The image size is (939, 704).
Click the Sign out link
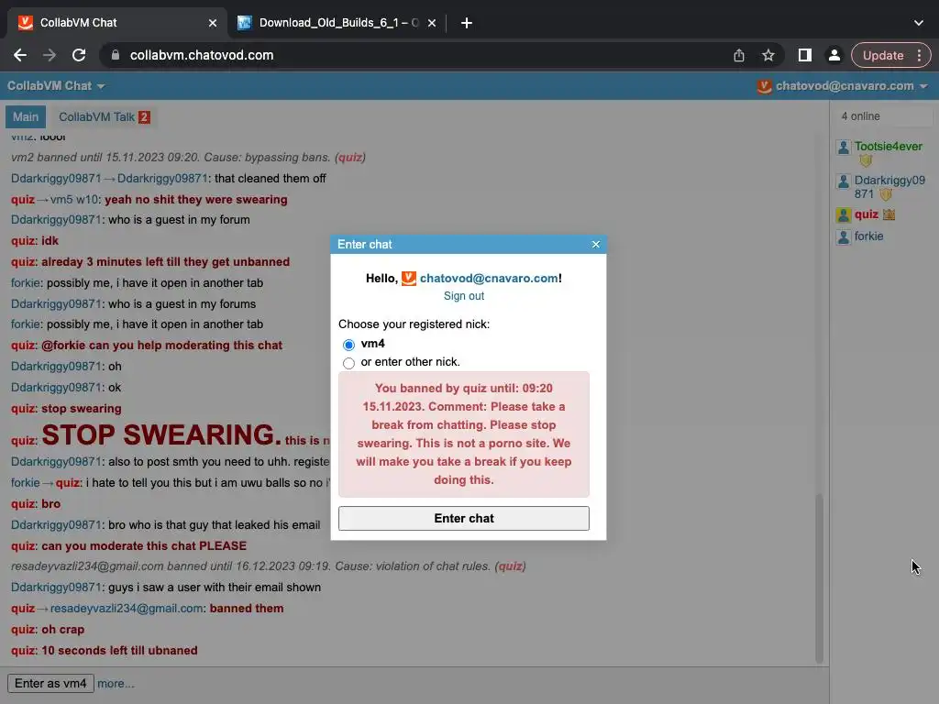tap(463, 296)
